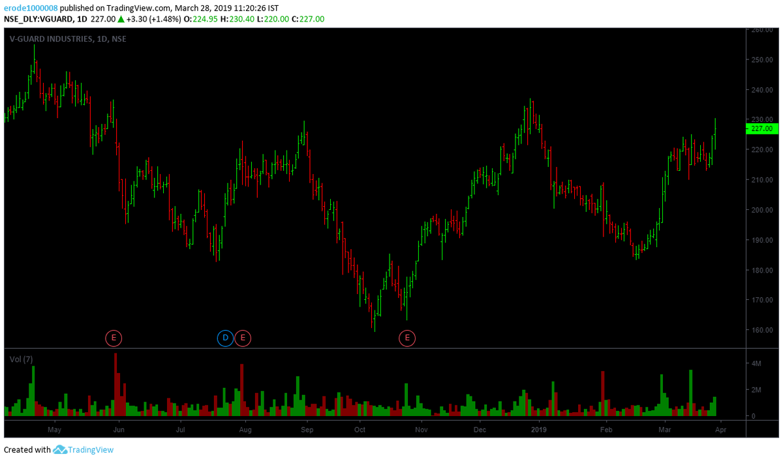783x461 pixels.
Task: Open the earnings marker near June
Action: [x=114, y=338]
